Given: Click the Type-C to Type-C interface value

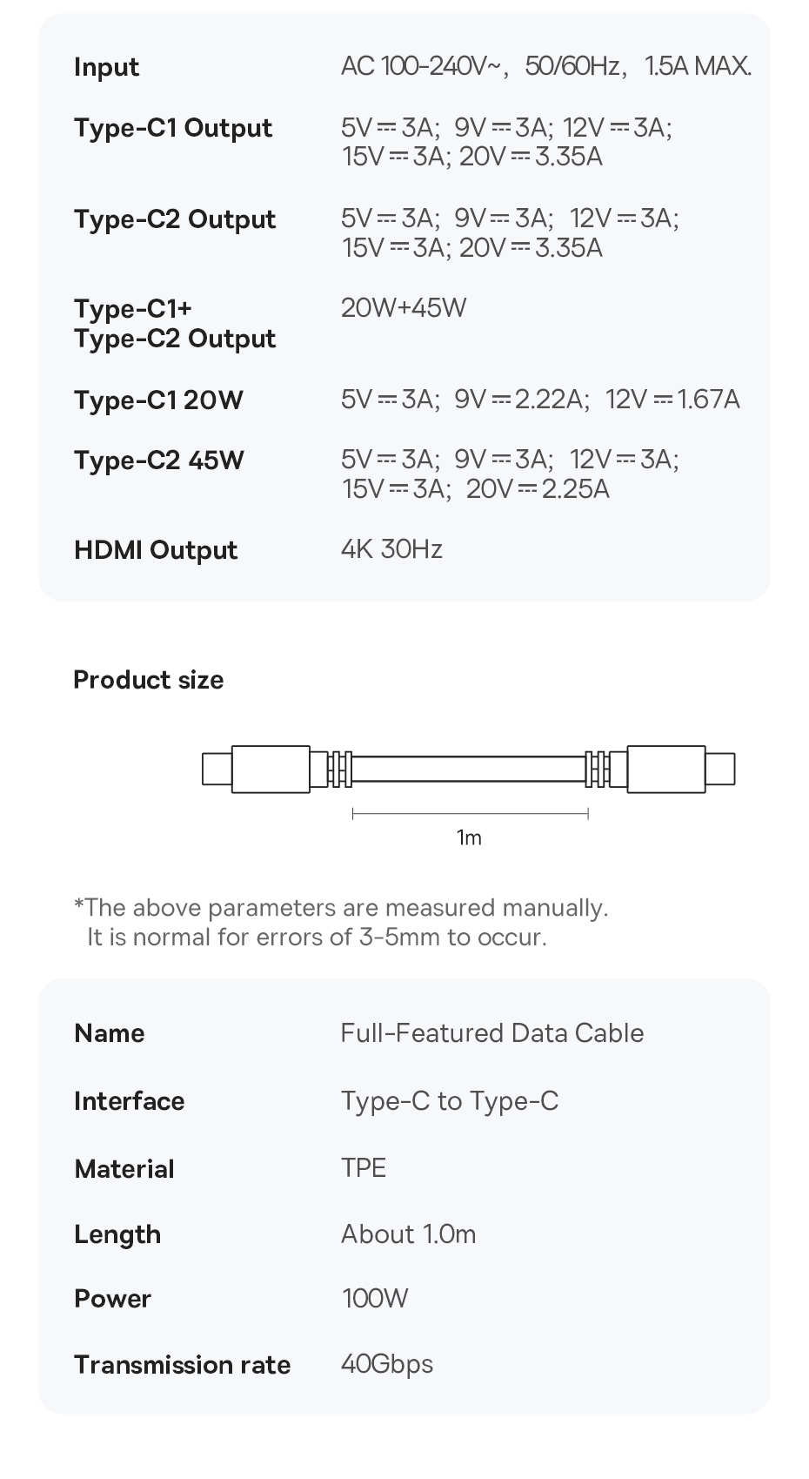Looking at the screenshot, I should point(449,1101).
